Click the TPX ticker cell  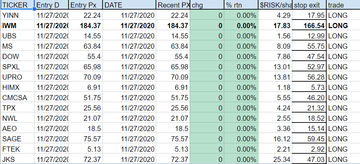[x=18, y=108]
